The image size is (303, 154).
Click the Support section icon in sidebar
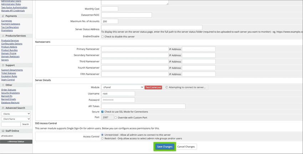click(3, 65)
